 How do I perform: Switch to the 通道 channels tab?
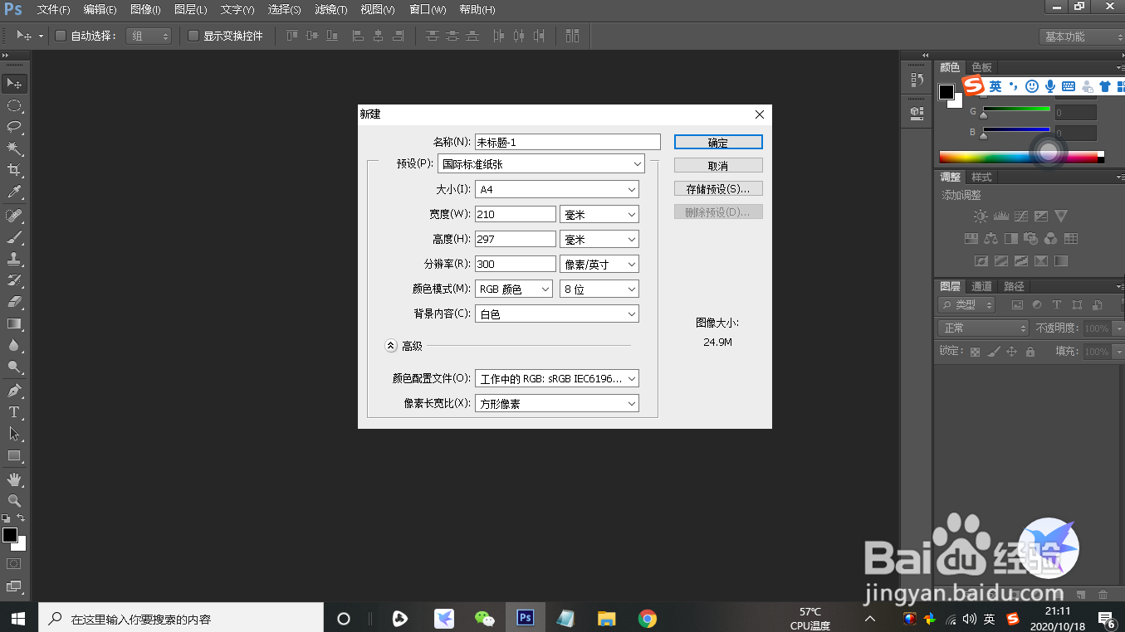pyautogui.click(x=982, y=286)
